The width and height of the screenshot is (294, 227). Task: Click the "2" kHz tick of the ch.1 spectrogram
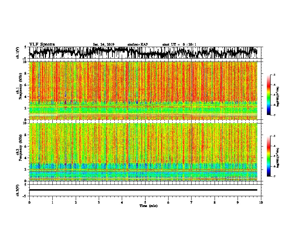26,108
